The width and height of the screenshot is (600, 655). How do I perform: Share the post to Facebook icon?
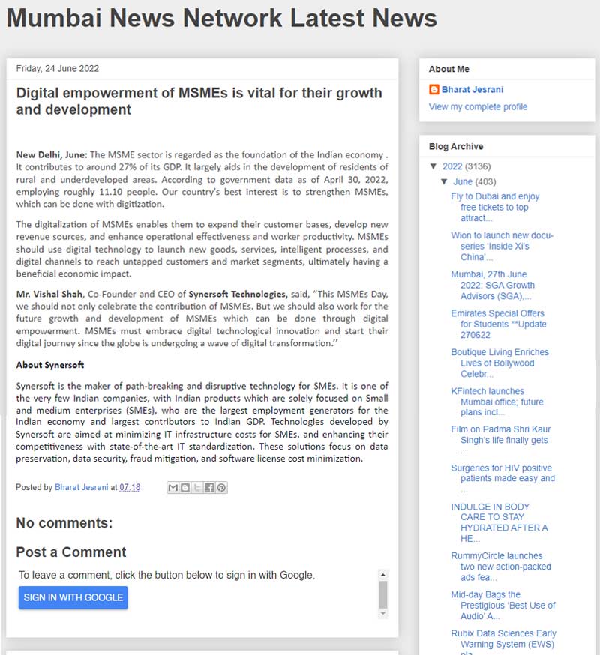209,487
